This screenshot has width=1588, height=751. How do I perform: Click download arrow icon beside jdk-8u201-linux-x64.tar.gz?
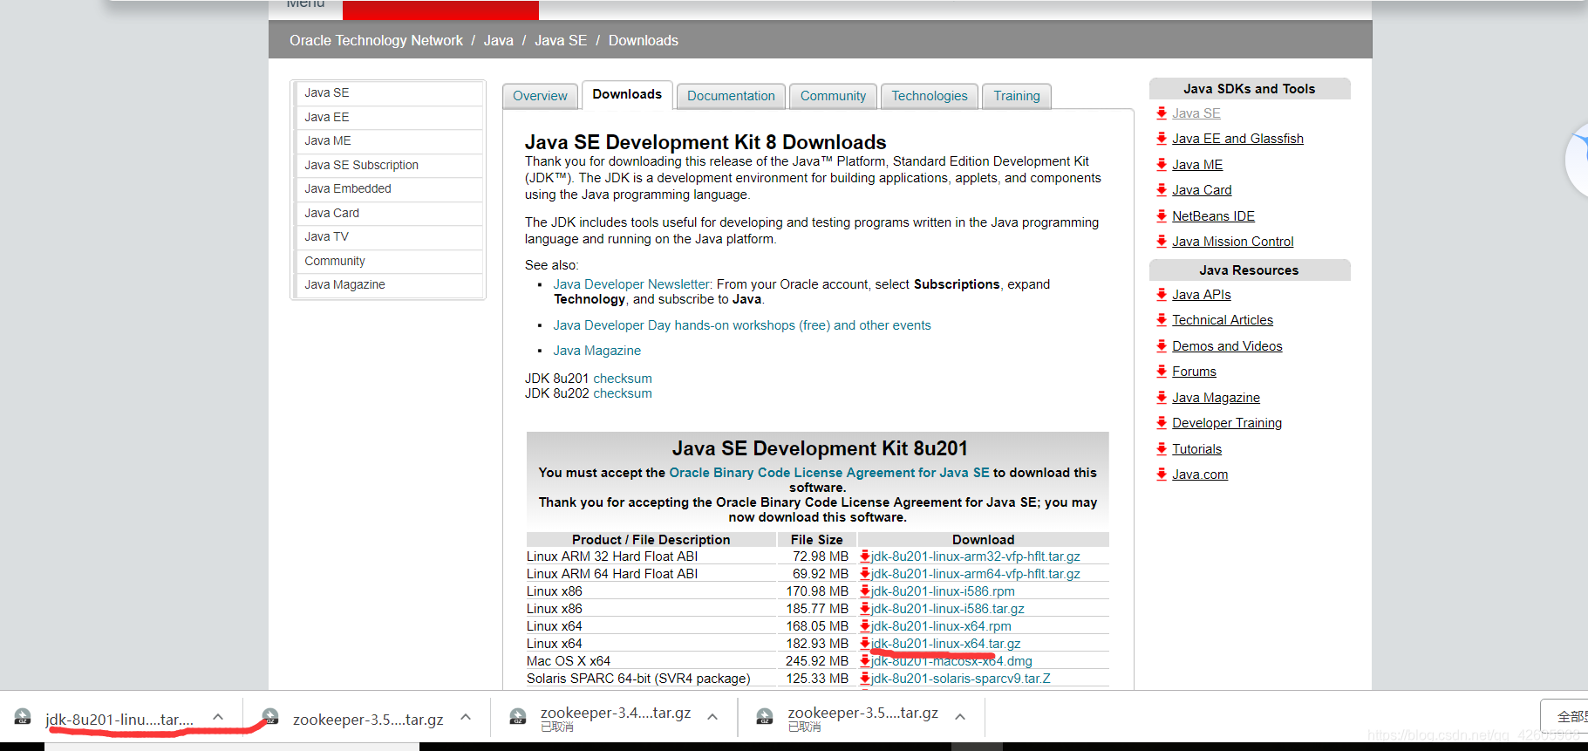(x=865, y=644)
